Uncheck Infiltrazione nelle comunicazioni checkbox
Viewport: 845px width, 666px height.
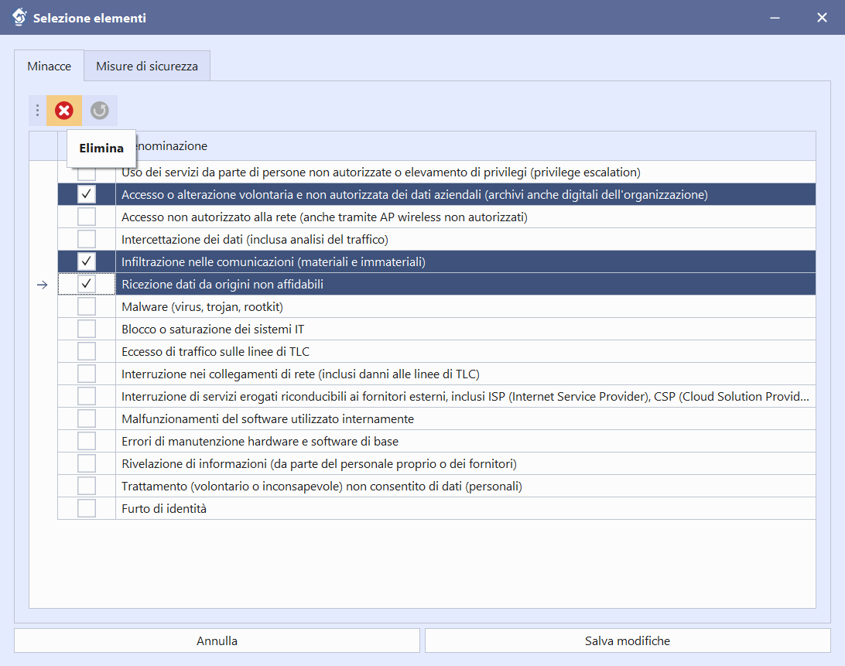click(87, 261)
